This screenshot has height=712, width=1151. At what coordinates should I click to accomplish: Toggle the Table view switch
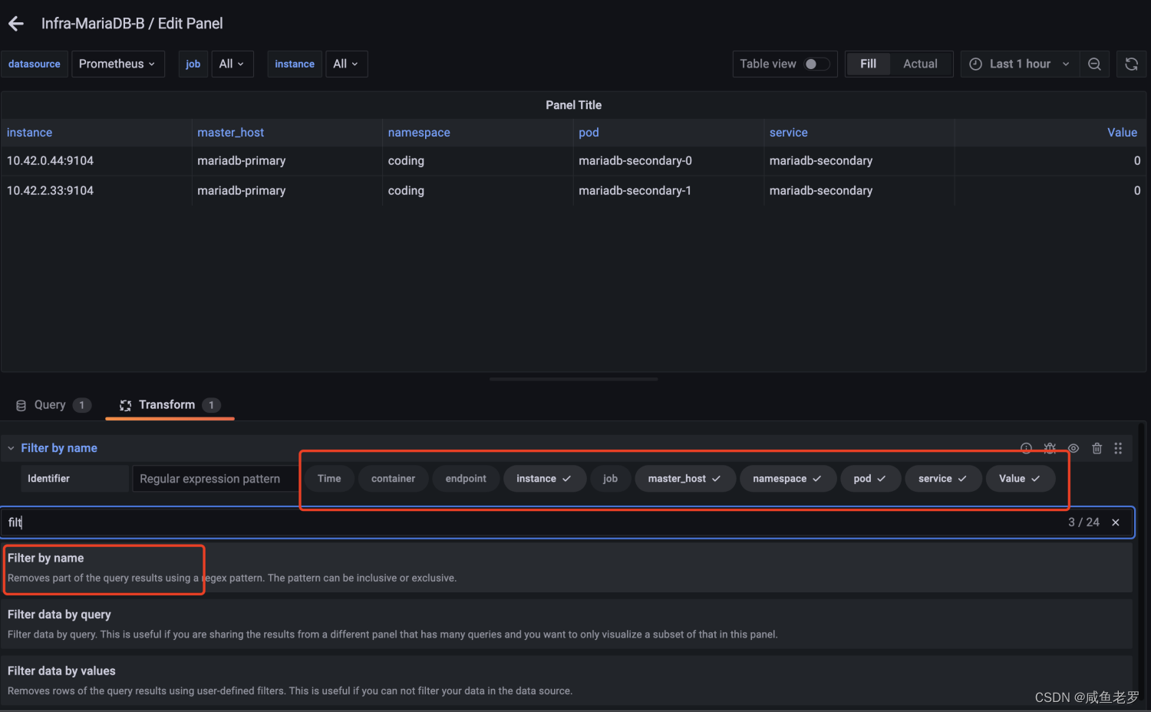[x=816, y=64]
